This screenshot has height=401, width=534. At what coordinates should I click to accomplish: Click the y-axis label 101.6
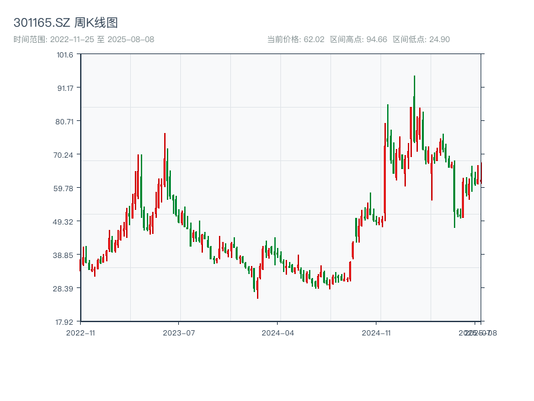(x=65, y=55)
